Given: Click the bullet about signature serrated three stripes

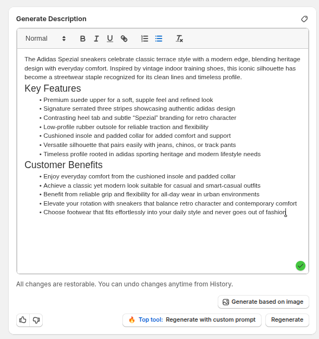Looking at the screenshot, I should pyautogui.click(x=139, y=108).
